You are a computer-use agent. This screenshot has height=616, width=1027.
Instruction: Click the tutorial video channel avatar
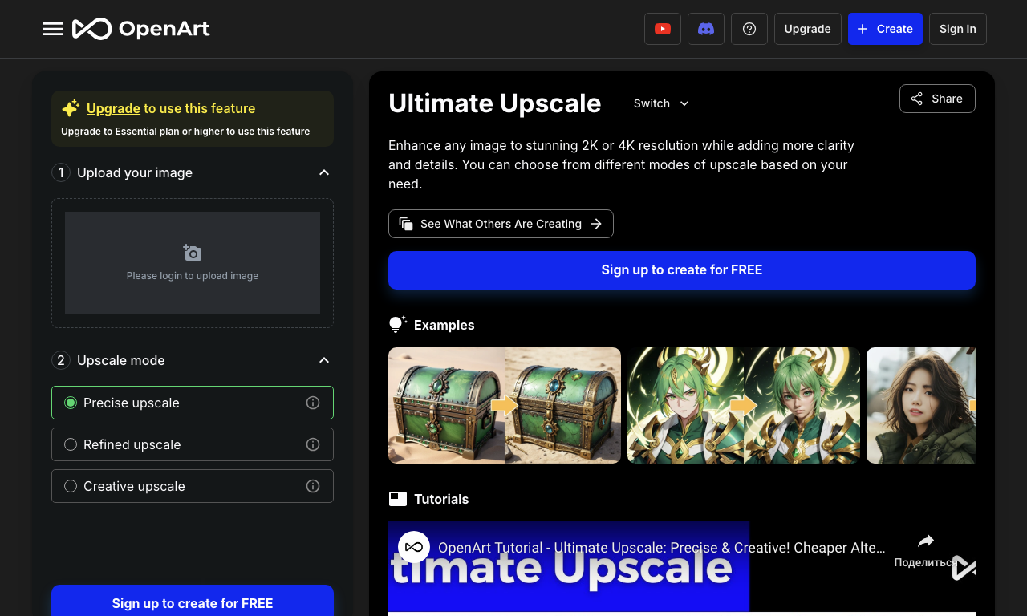tap(414, 547)
